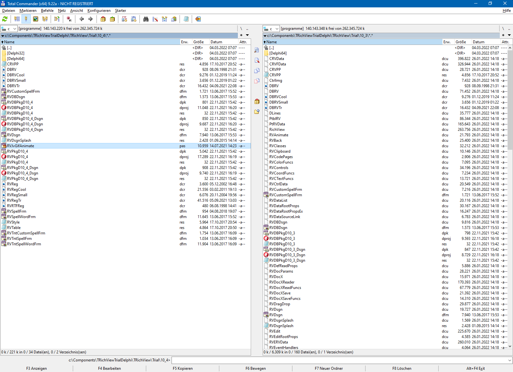Select RVTable file in left panel
513x372 pixels.
(126, 228)
